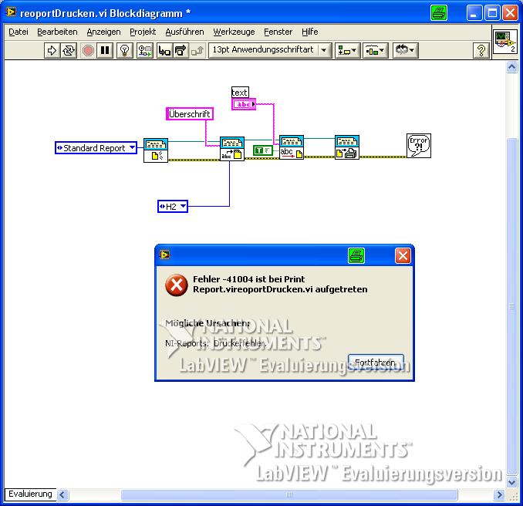Click the red Abort Execution button
The height and width of the screenshot is (506, 523).
[x=88, y=51]
